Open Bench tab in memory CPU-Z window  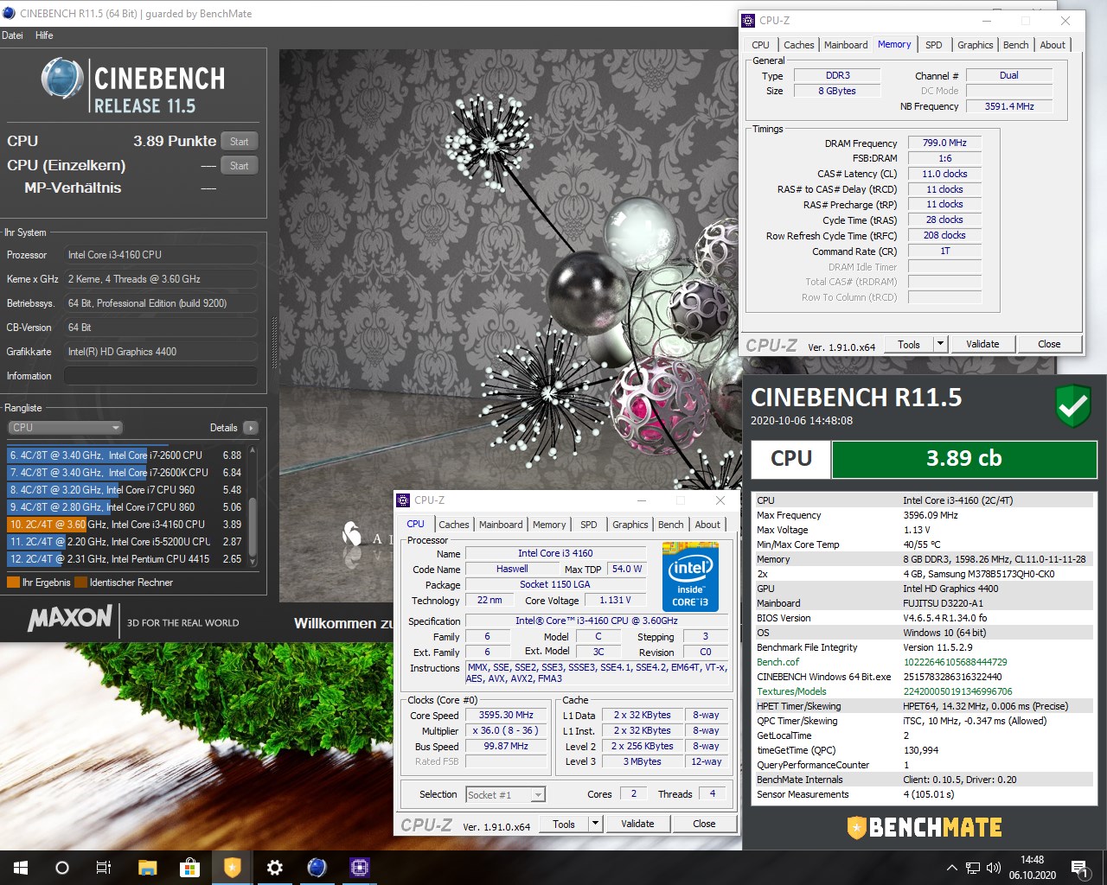pyautogui.click(x=1015, y=45)
